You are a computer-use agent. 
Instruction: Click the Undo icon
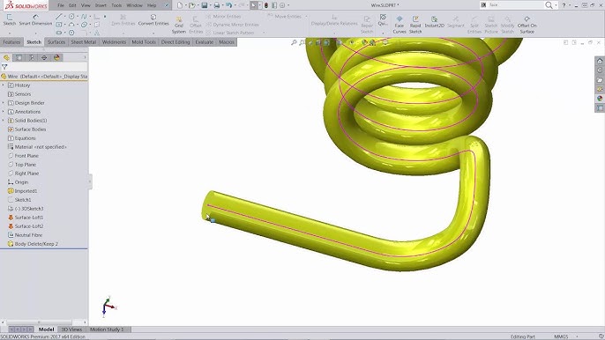[x=229, y=5]
